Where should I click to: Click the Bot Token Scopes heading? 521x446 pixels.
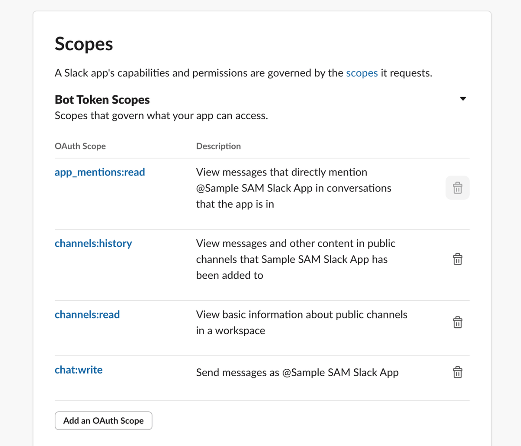coord(102,100)
